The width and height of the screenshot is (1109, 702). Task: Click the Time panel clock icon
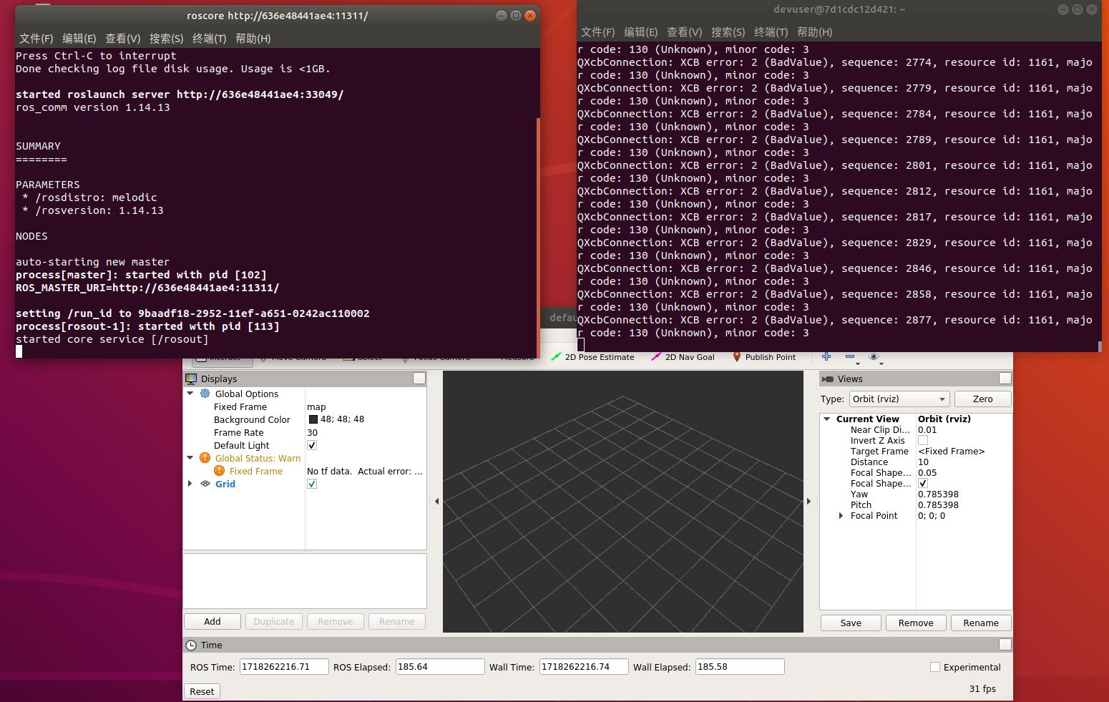191,645
